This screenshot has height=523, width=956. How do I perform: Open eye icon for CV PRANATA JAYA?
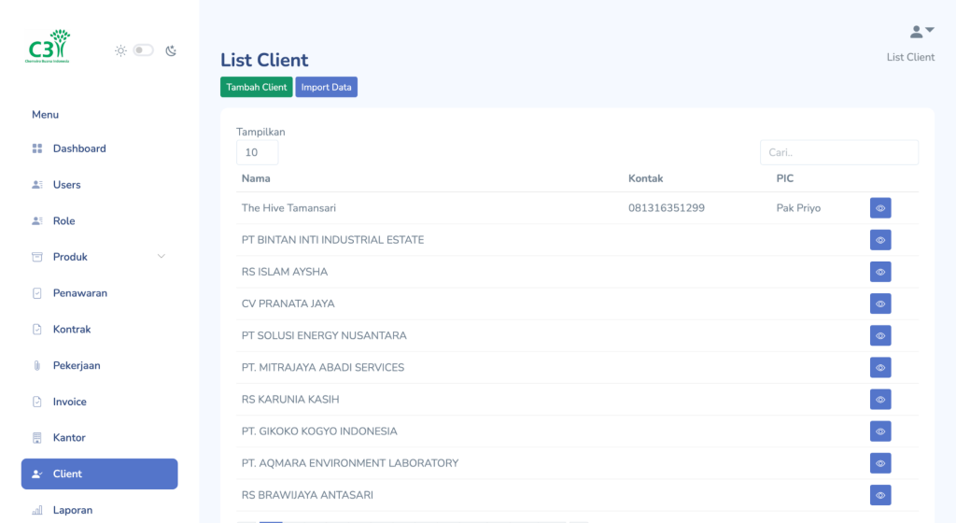[x=879, y=304]
